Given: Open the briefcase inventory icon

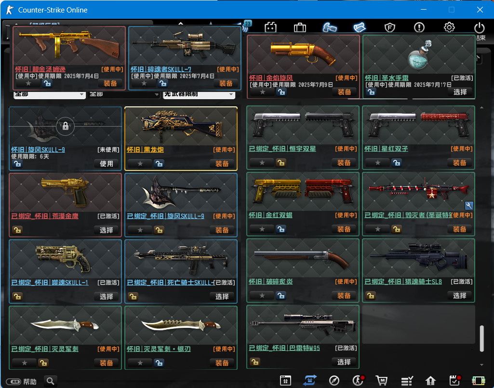Looking at the screenshot, I should pyautogui.click(x=300, y=28).
